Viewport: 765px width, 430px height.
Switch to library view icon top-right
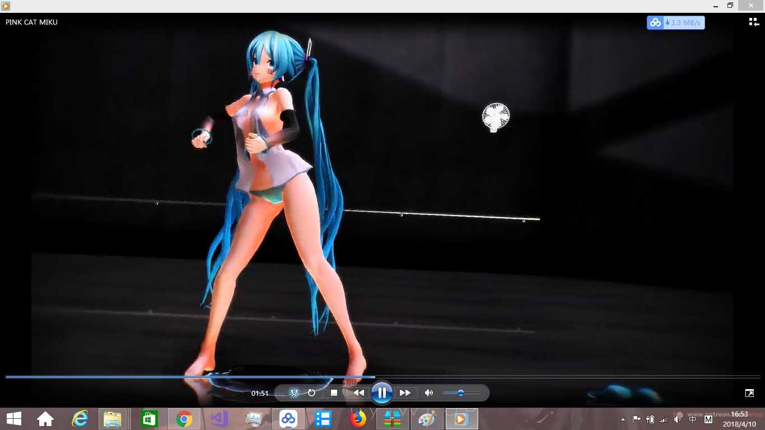pos(754,22)
